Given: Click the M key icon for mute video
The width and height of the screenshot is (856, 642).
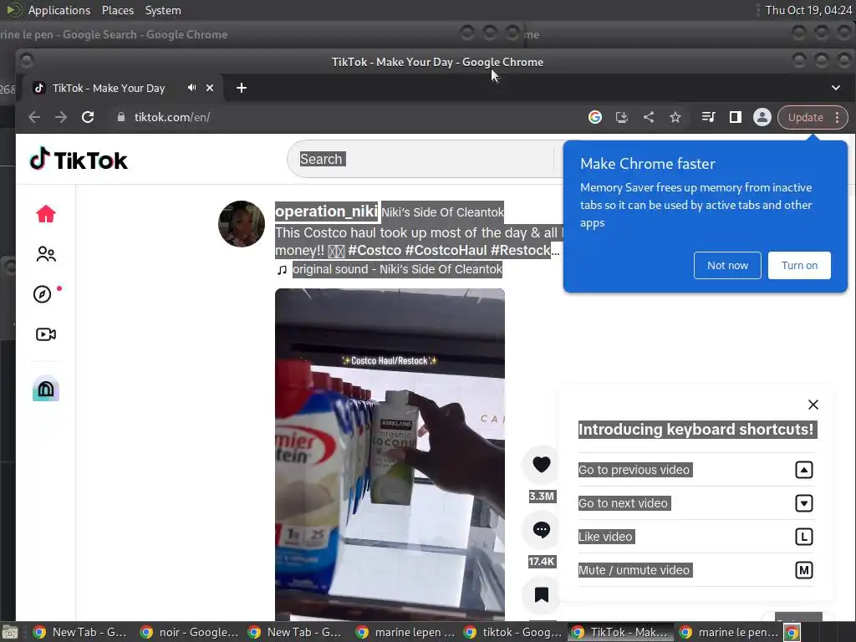Looking at the screenshot, I should coord(803,570).
